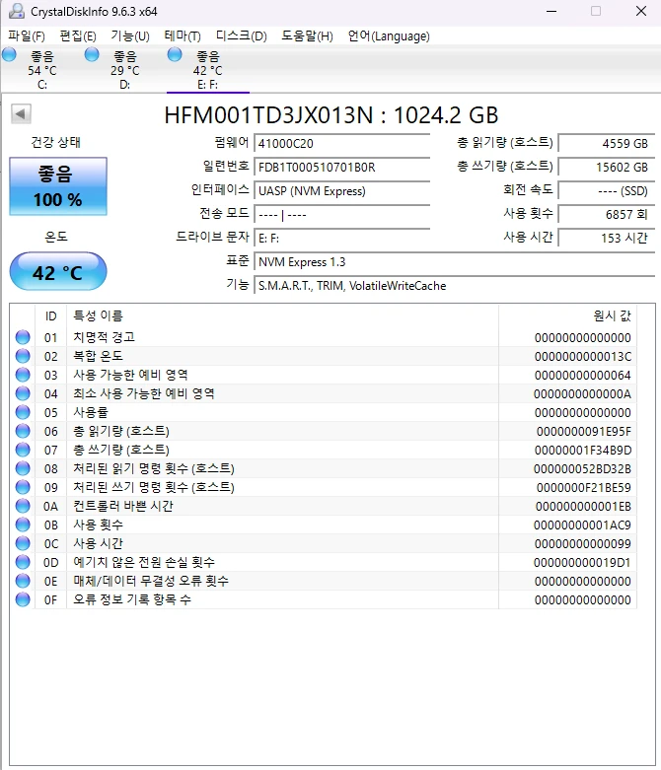Click the transfer mode field ---- | ----
This screenshot has width=661, height=770.
[x=342, y=215]
